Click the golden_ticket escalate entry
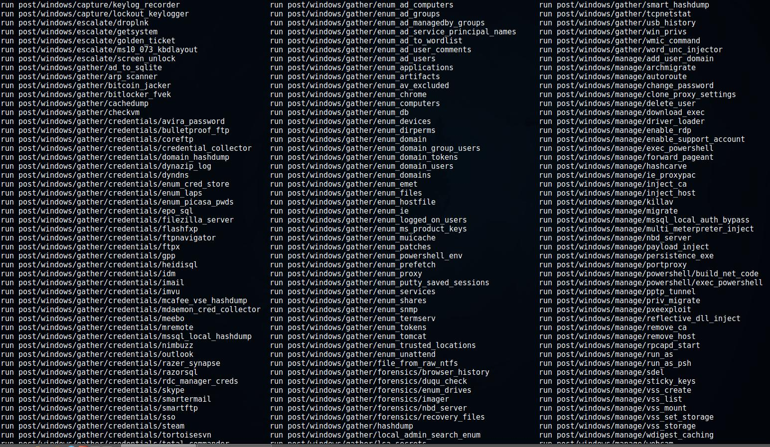The width and height of the screenshot is (770, 447). pos(88,41)
